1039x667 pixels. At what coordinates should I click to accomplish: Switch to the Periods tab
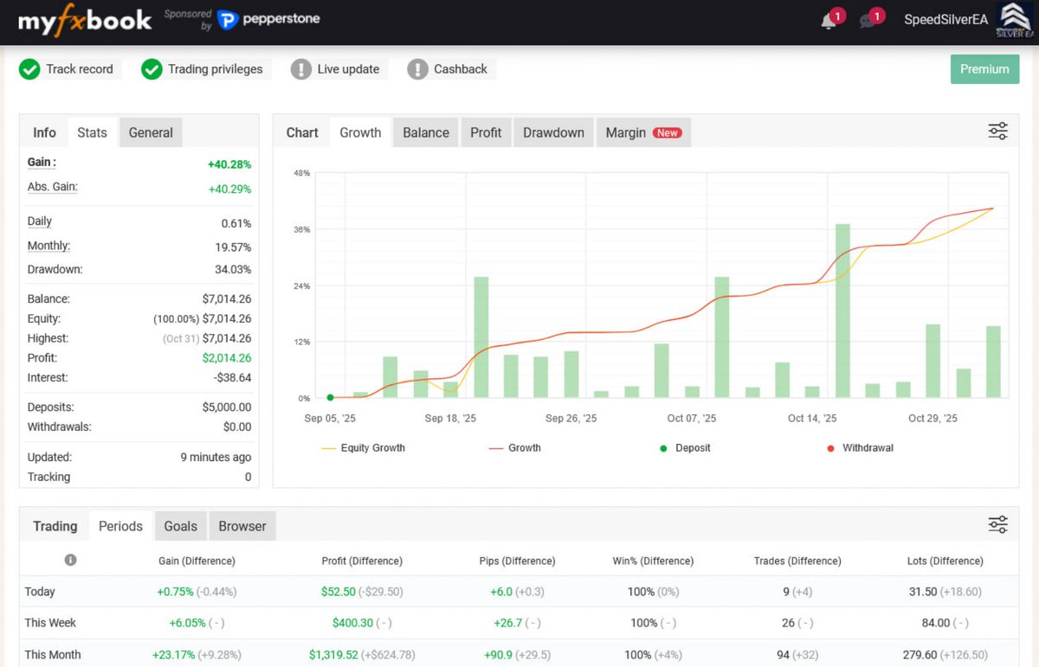pos(120,526)
